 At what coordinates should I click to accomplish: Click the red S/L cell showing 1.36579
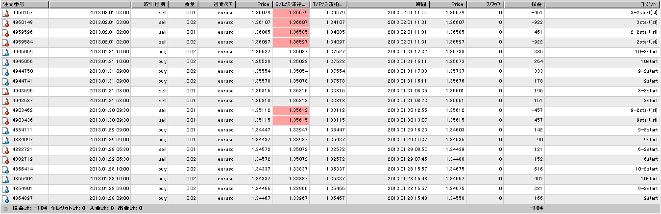coord(290,13)
